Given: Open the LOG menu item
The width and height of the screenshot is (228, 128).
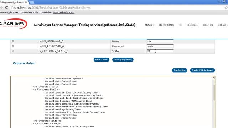Looking at the screenshot, I should pyautogui.click(x=181, y=25).
